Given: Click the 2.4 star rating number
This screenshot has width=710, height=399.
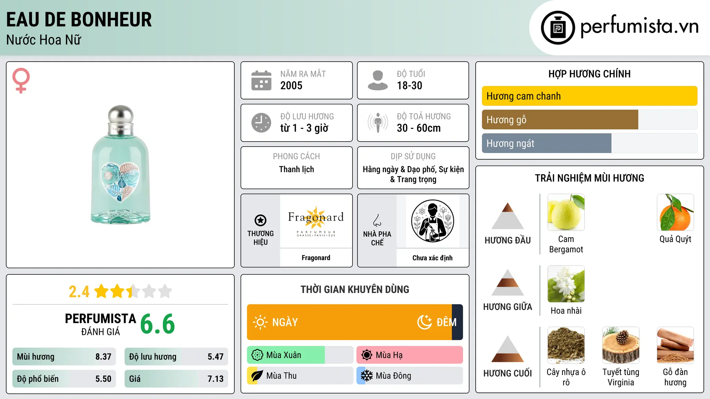Looking at the screenshot, I should coord(79,292).
